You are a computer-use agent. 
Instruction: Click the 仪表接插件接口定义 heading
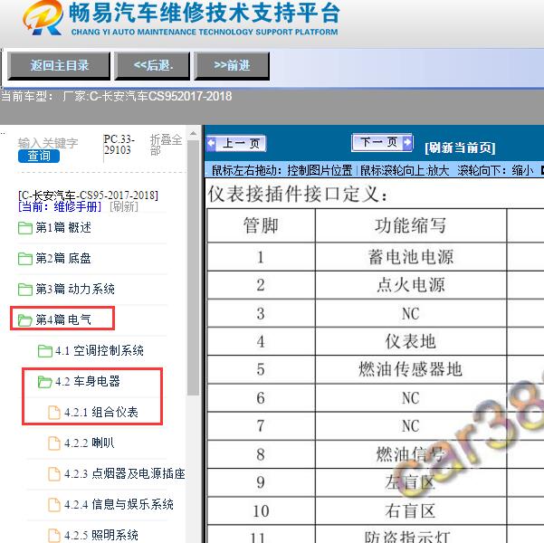pos(298,194)
